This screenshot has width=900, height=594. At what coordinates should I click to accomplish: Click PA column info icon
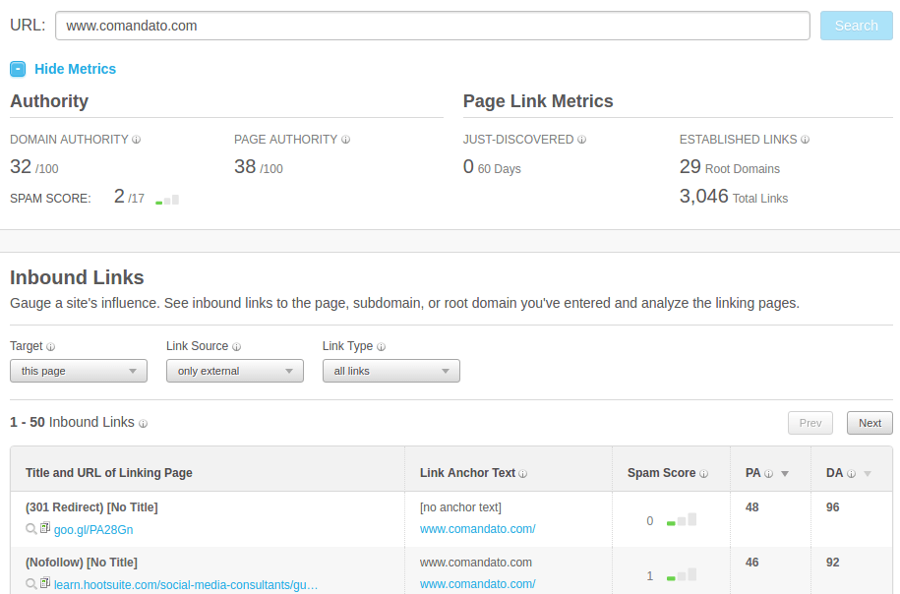point(768,473)
